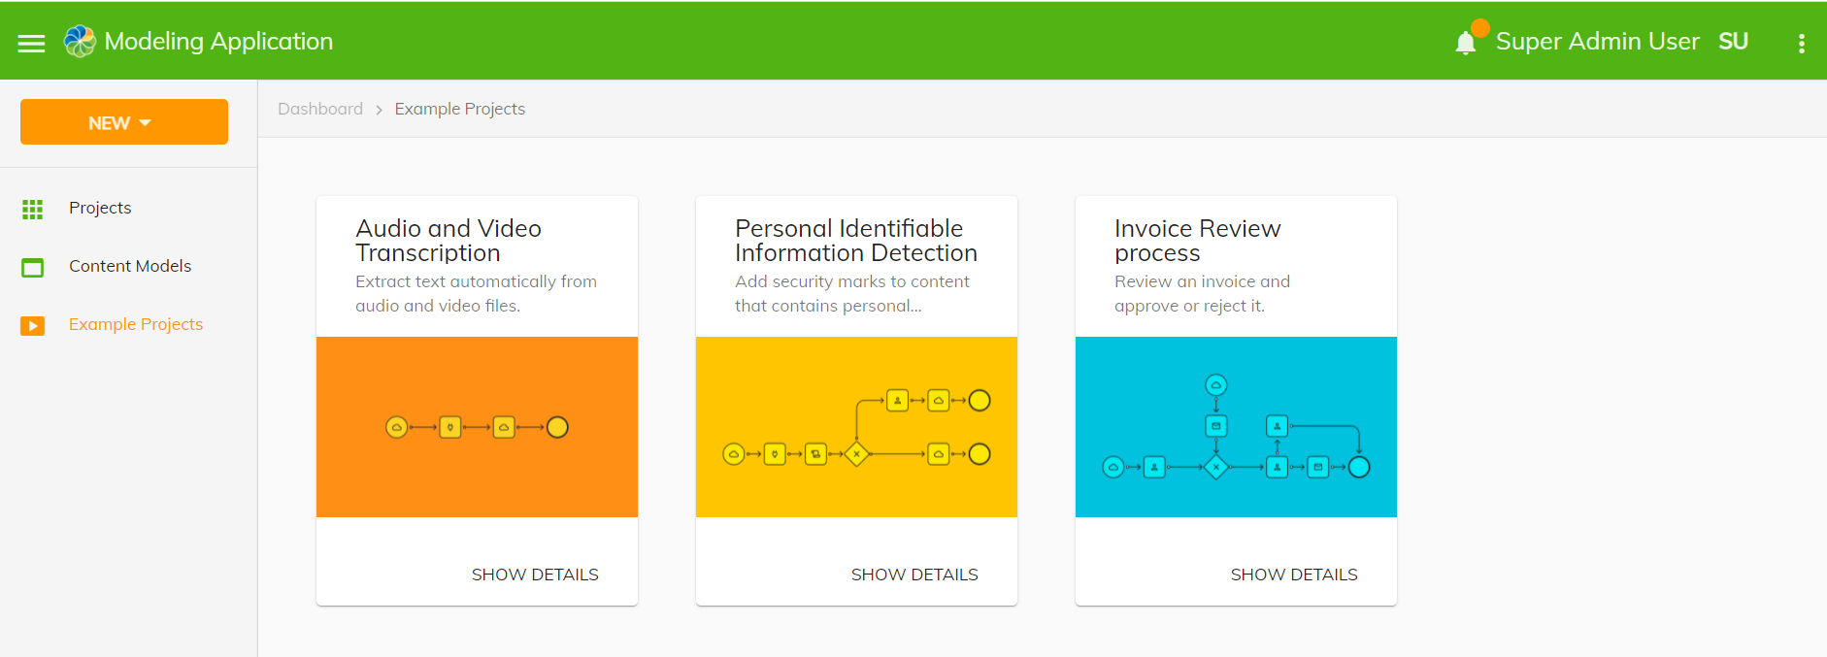This screenshot has width=1827, height=657.
Task: Select Projects in the sidebar menu
Action: [100, 208]
